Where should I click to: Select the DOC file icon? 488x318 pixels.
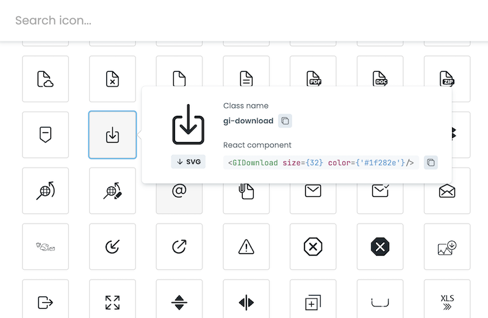click(380, 71)
